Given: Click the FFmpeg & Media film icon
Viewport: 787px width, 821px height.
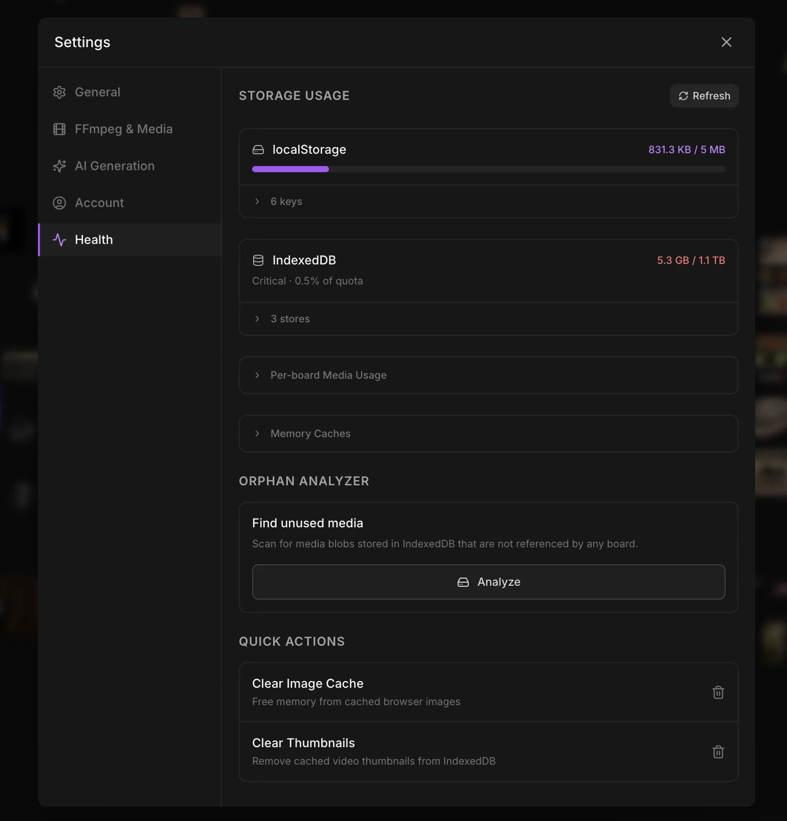Looking at the screenshot, I should [x=59, y=129].
